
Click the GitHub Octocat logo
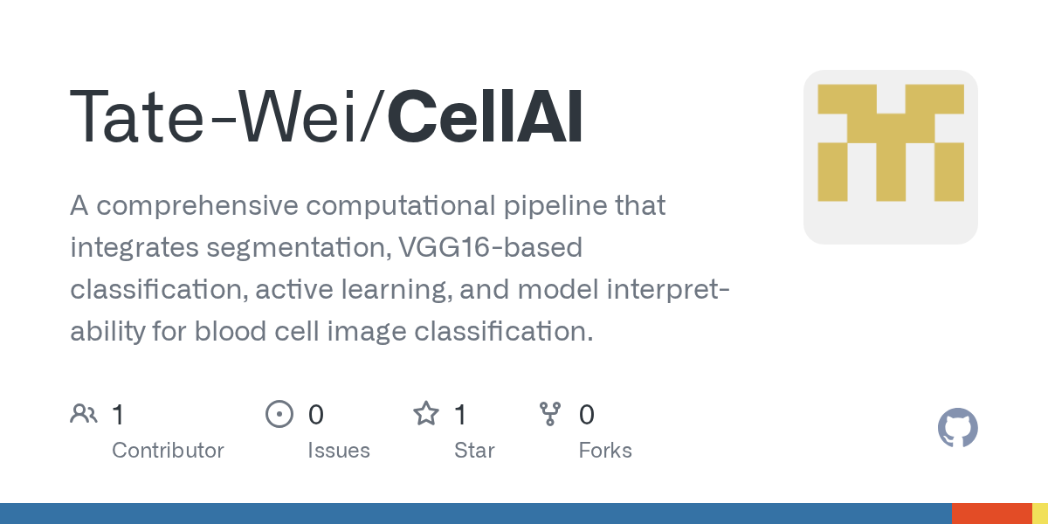tap(957, 428)
